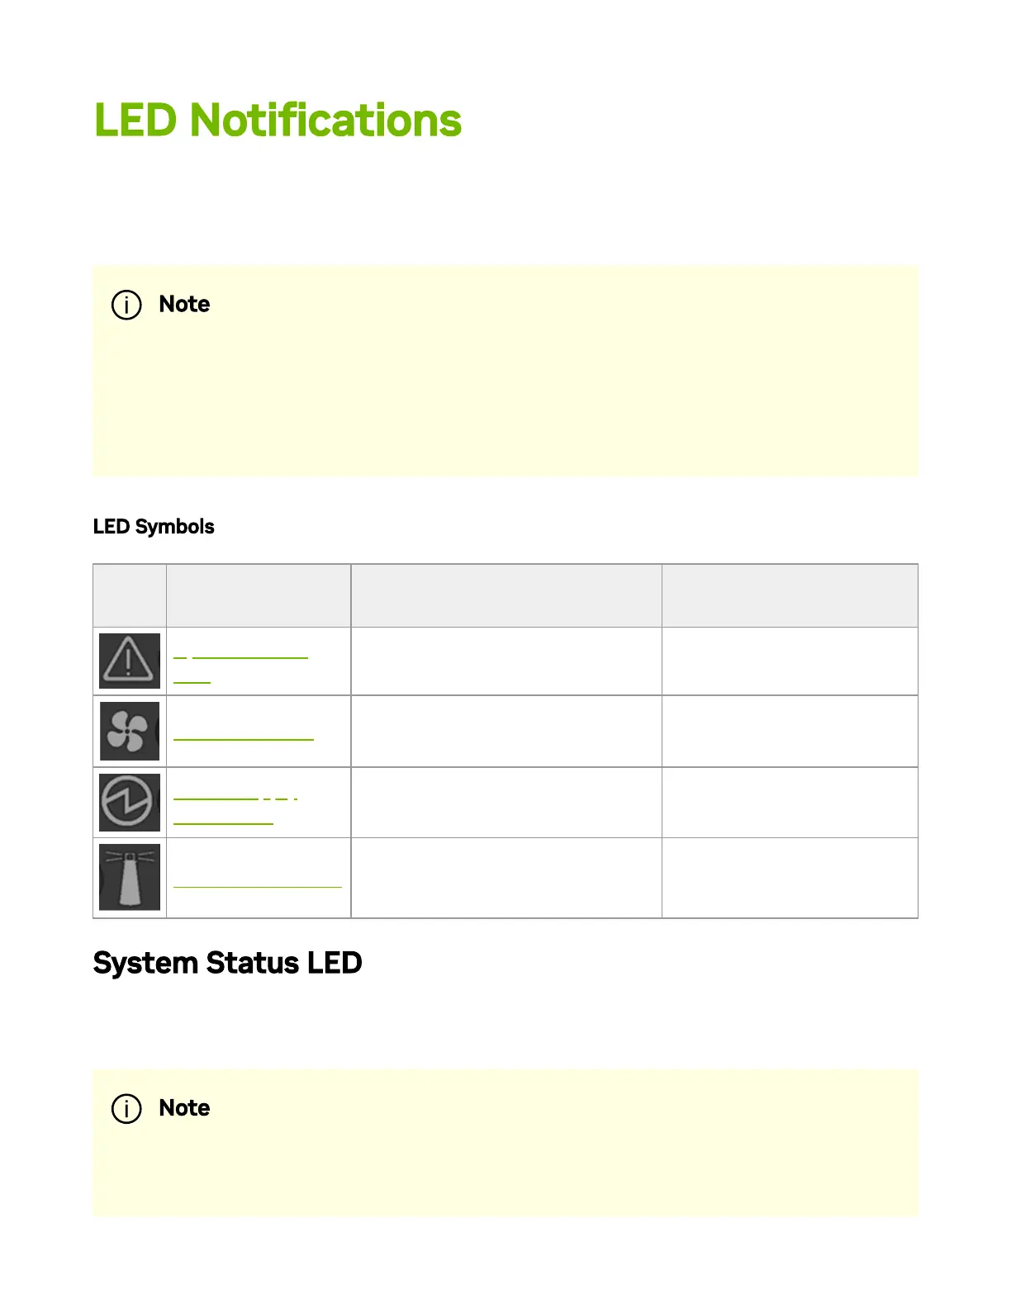1011x1308 pixels.
Task: Click the LED Symbols table heading
Action: point(154,527)
